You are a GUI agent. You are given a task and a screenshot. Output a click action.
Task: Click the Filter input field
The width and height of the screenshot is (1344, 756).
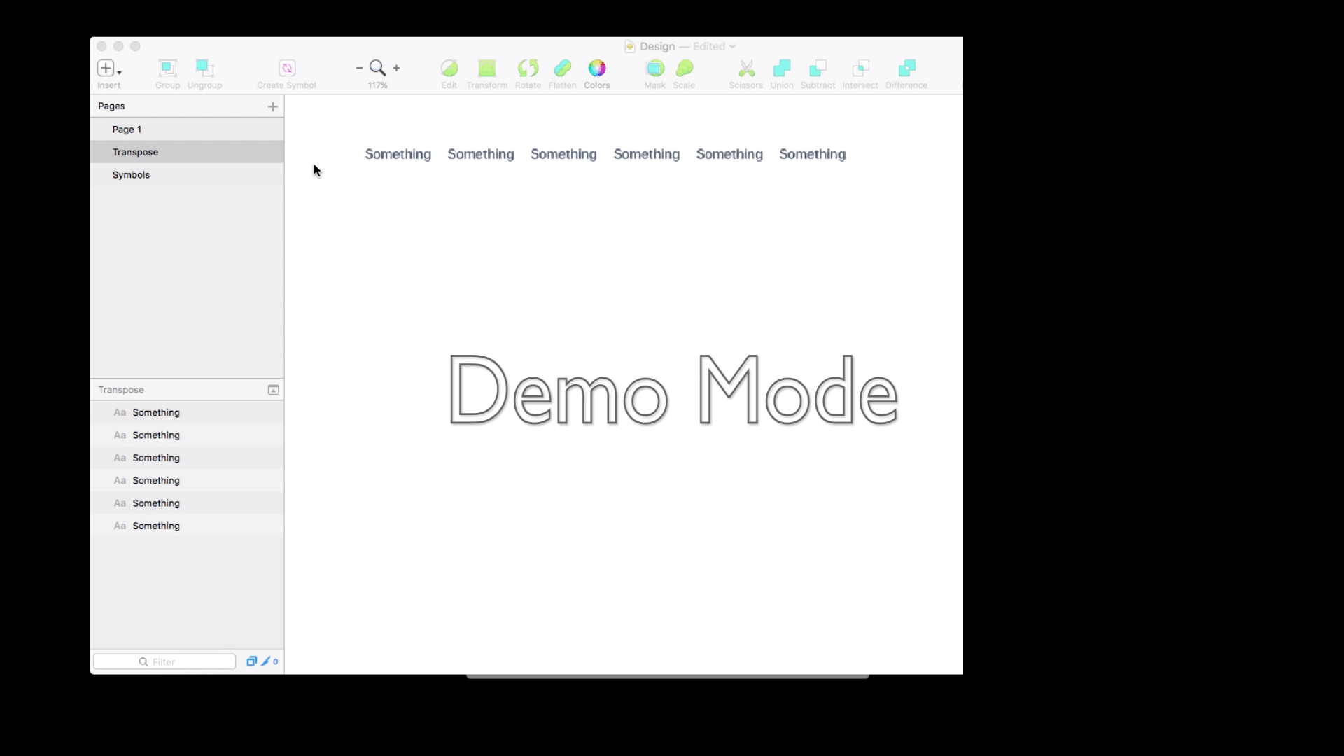164,661
